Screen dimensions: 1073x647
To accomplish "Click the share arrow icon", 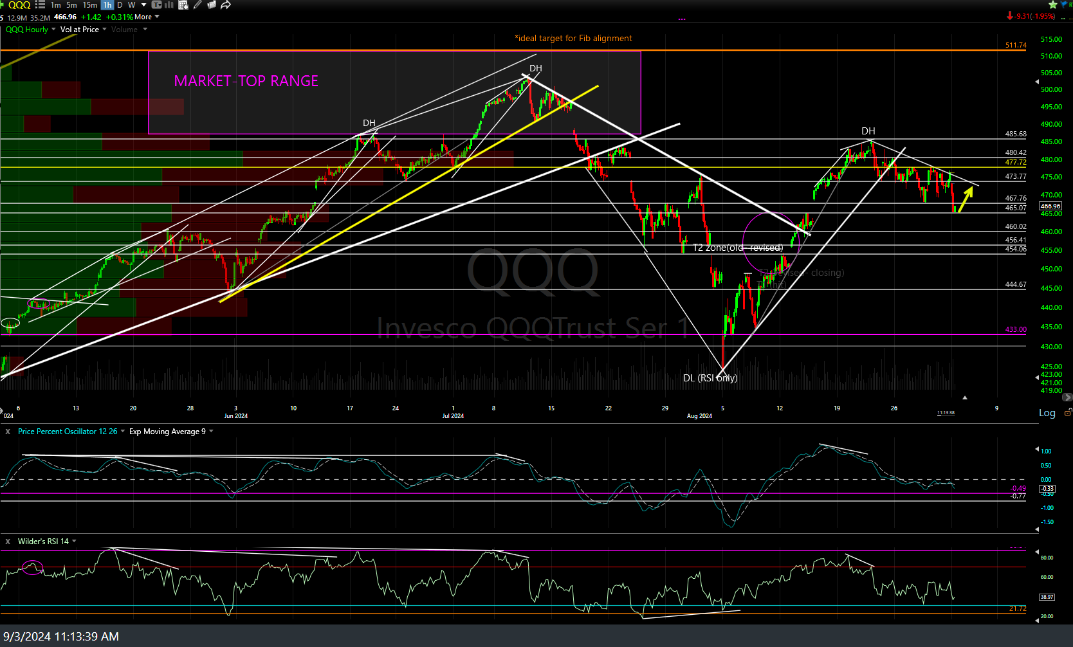I will [x=226, y=5].
